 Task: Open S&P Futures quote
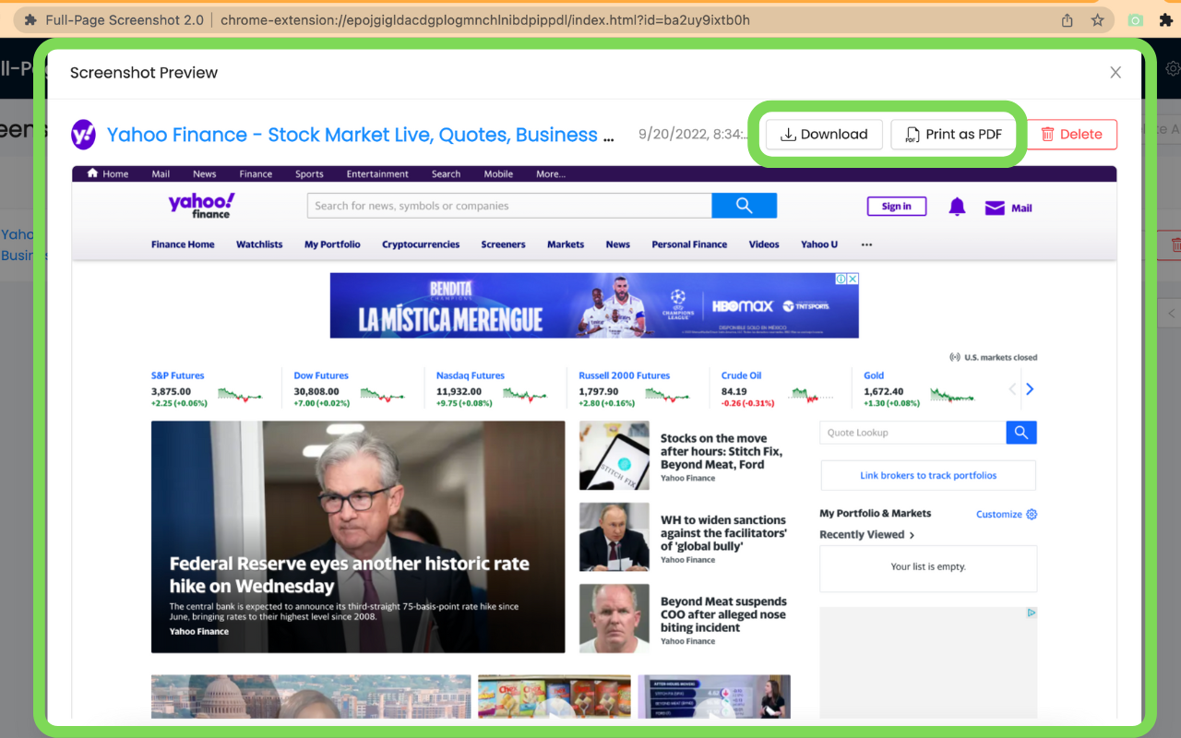(177, 375)
